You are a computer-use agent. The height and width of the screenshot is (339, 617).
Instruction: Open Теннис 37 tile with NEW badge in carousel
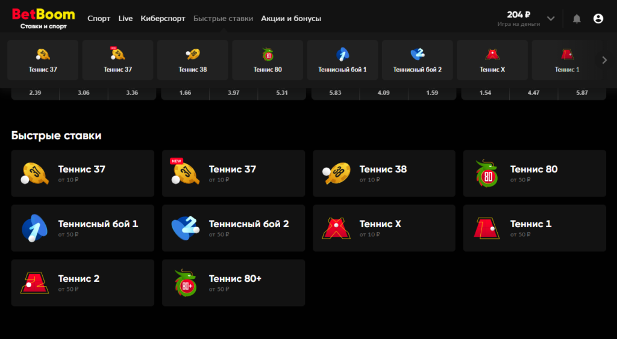[x=117, y=60]
